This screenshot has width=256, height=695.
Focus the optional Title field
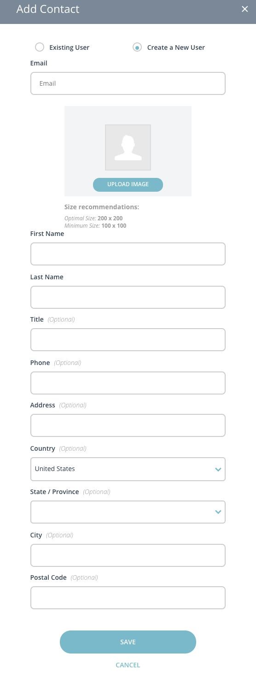(x=128, y=340)
